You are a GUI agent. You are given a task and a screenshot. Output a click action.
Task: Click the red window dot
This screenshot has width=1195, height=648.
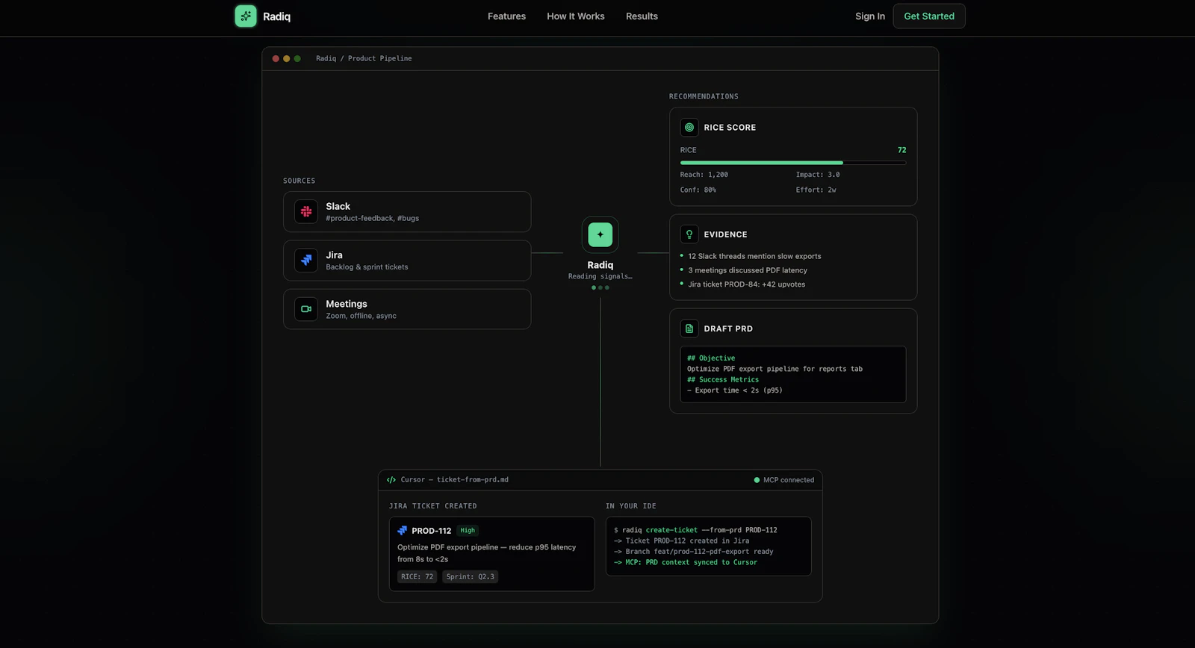pyautogui.click(x=276, y=58)
